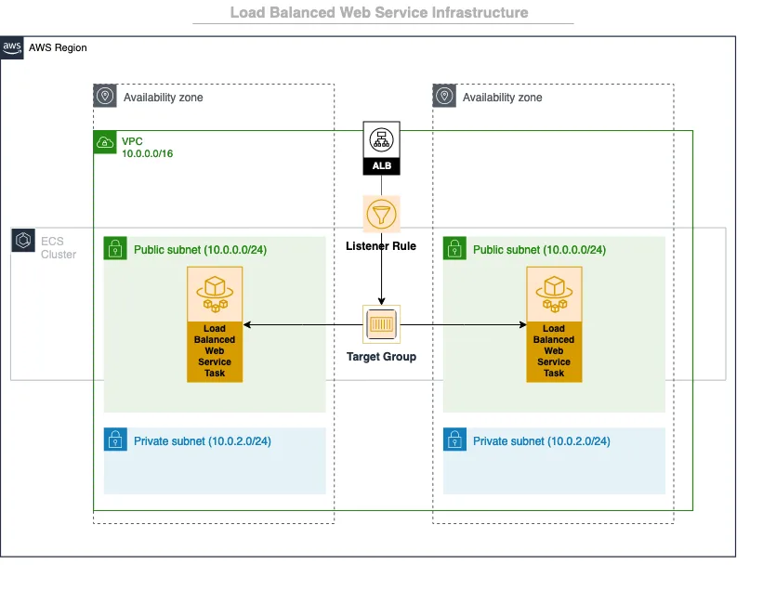Click the left Availability zone marker icon
This screenshot has height=604, width=776.
tap(104, 96)
